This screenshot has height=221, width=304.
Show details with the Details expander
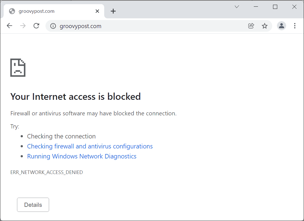coord(33,205)
